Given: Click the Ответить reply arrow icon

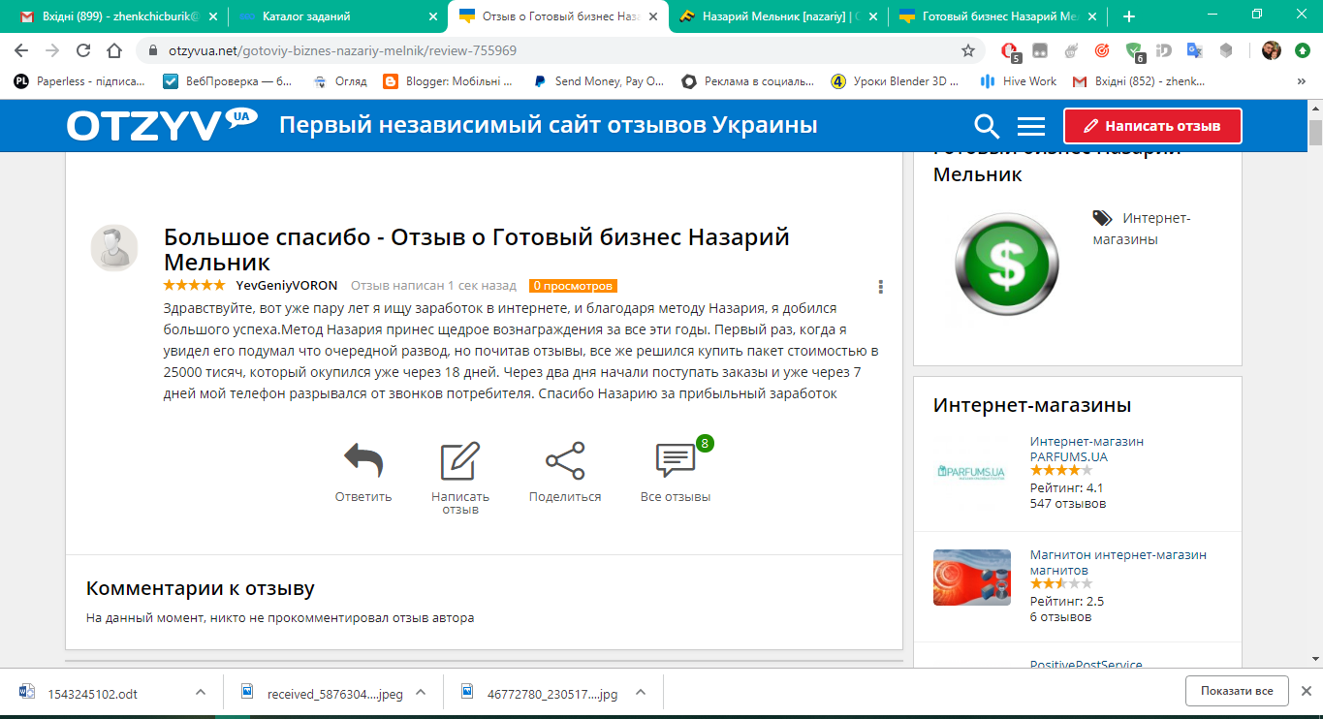Looking at the screenshot, I should point(363,461).
